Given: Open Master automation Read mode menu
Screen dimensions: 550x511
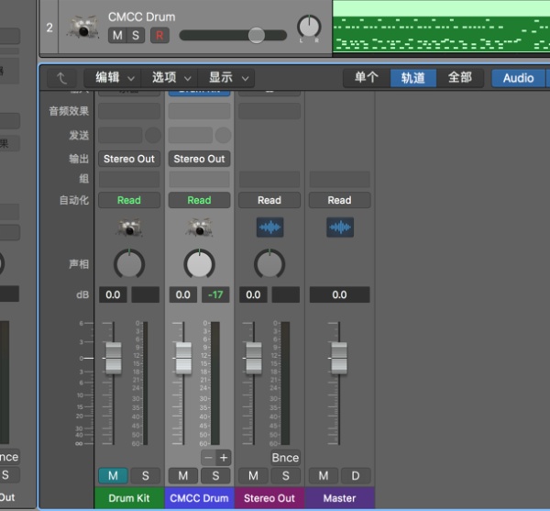Looking at the screenshot, I should click(339, 200).
